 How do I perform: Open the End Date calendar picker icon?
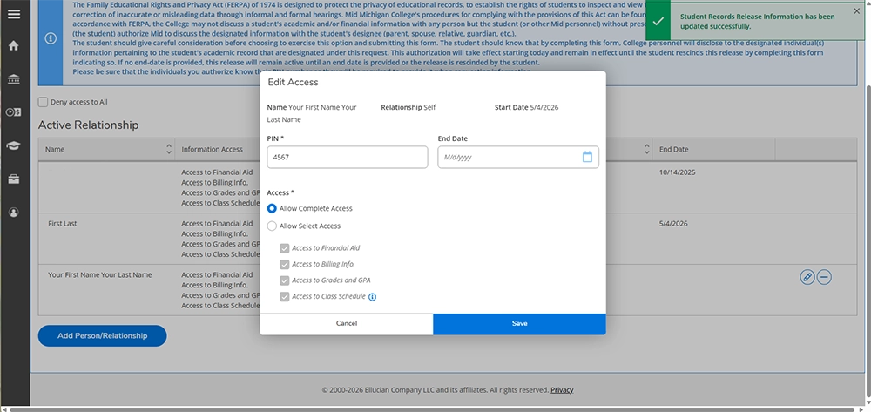[x=587, y=157]
